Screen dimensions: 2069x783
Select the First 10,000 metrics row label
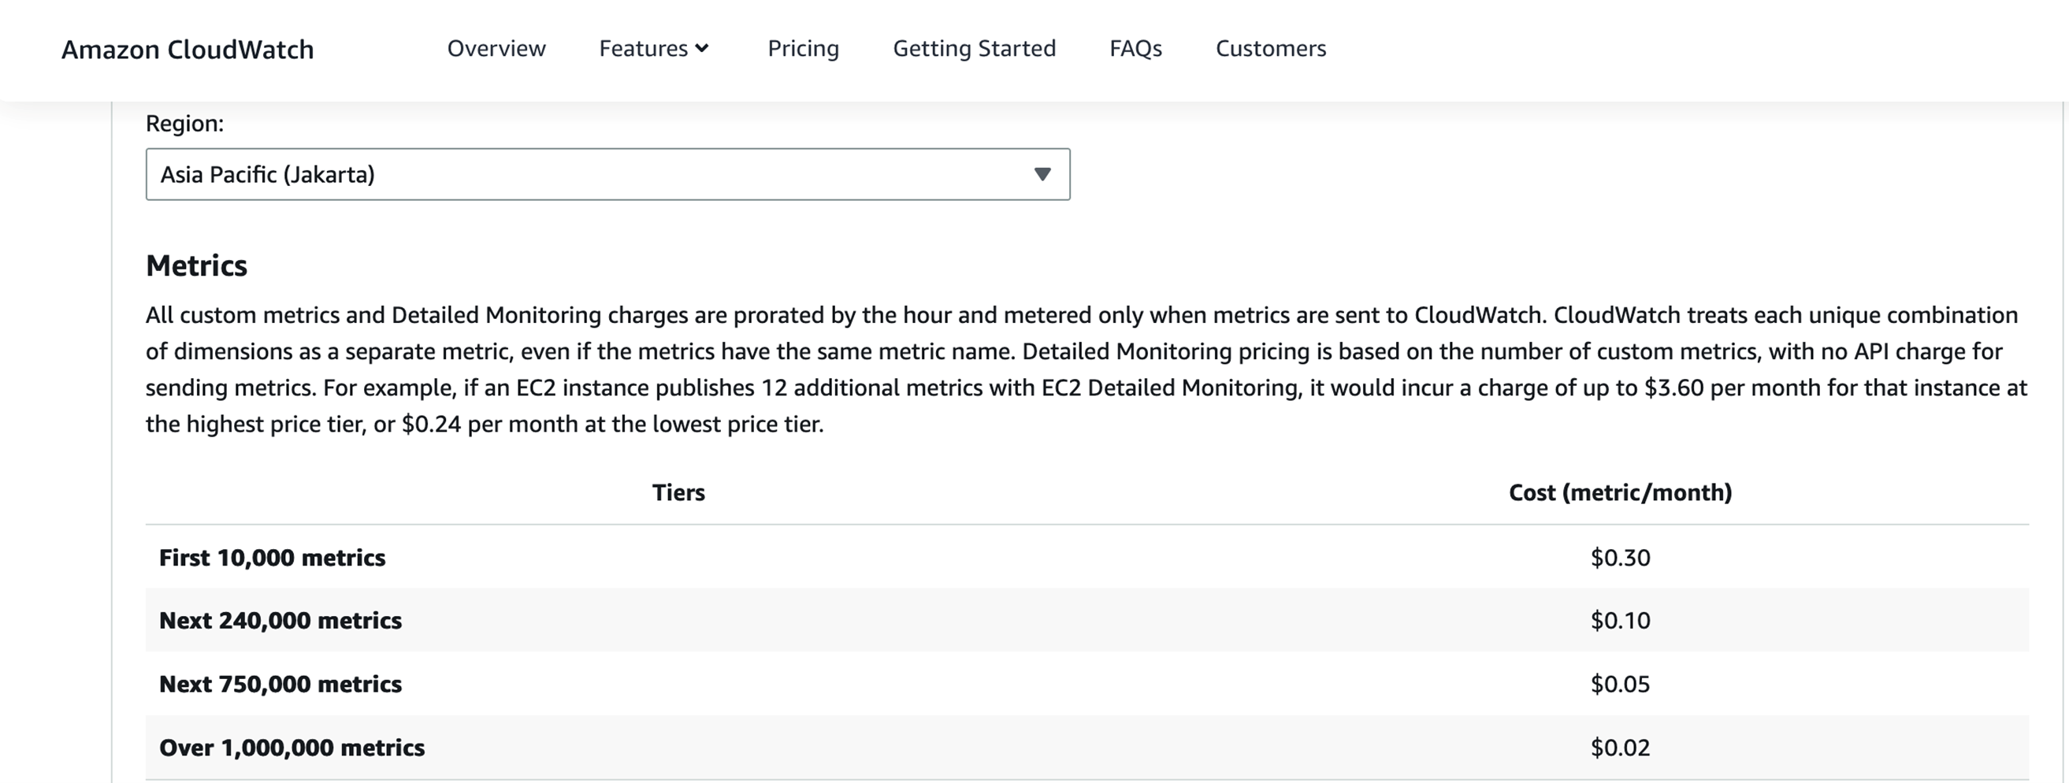273,558
